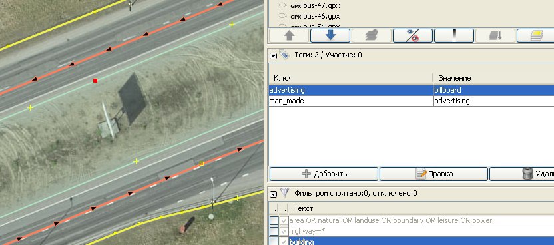Toggle the hide checkbox on the highway=* filter
Viewport: 554px width, 245px height.
[284, 231]
